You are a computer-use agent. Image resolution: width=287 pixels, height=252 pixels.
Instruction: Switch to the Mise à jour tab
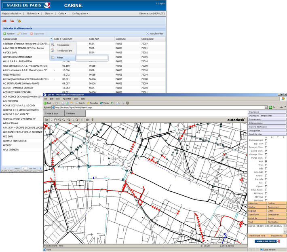pos(54,114)
